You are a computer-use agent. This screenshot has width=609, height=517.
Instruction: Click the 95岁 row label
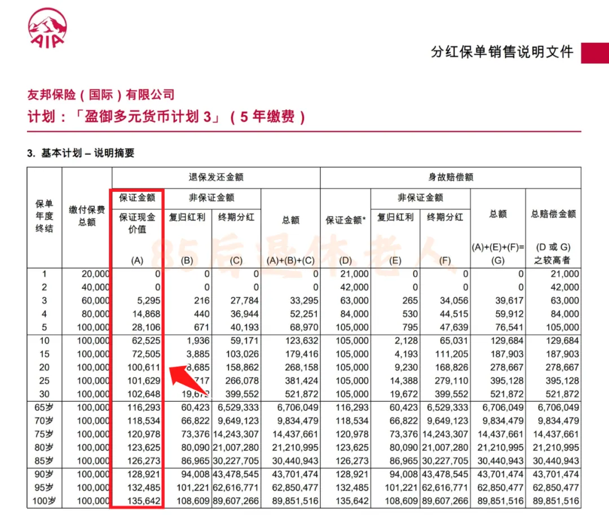(44, 488)
